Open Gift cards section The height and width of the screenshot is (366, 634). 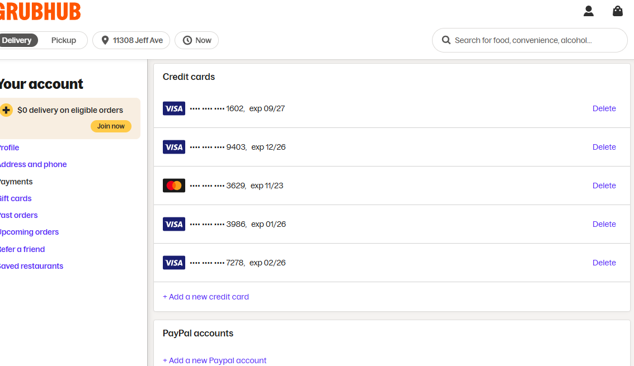coord(15,198)
